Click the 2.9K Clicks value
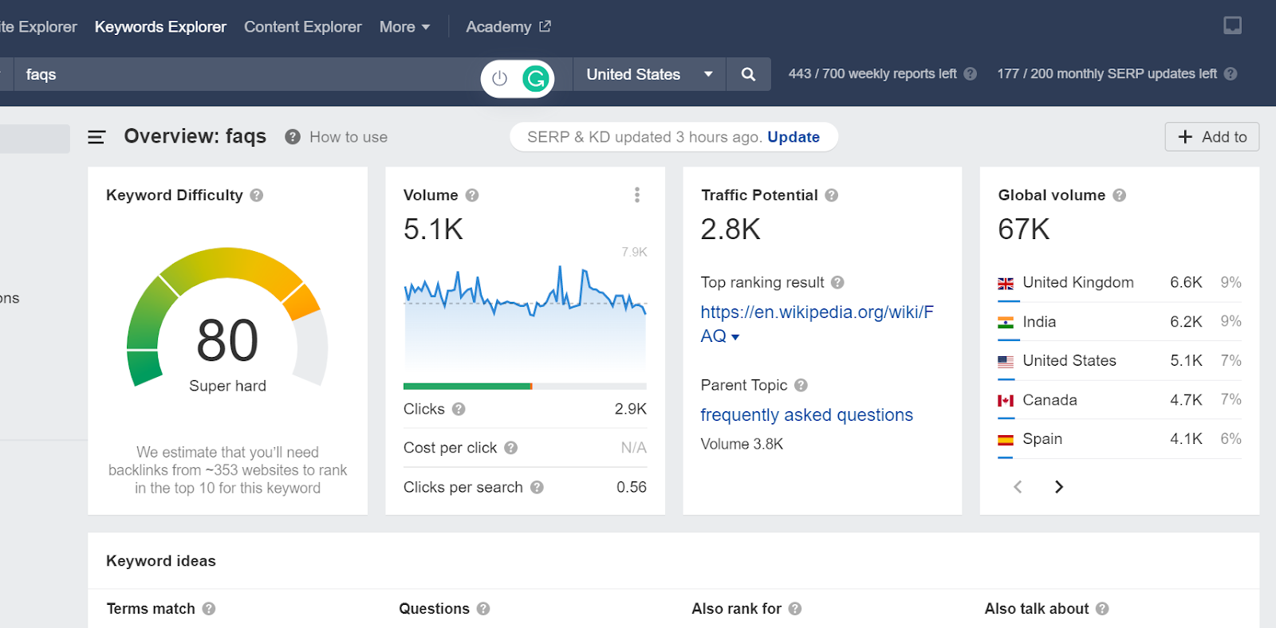Viewport: 1276px width, 628px height. [631, 409]
